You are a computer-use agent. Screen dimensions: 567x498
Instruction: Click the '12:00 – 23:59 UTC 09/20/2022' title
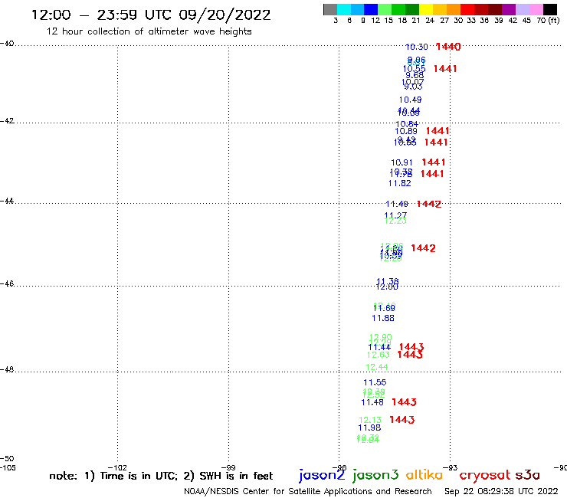click(x=151, y=15)
